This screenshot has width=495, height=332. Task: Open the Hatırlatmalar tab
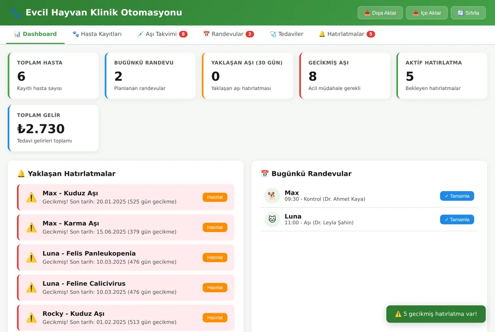(347, 34)
